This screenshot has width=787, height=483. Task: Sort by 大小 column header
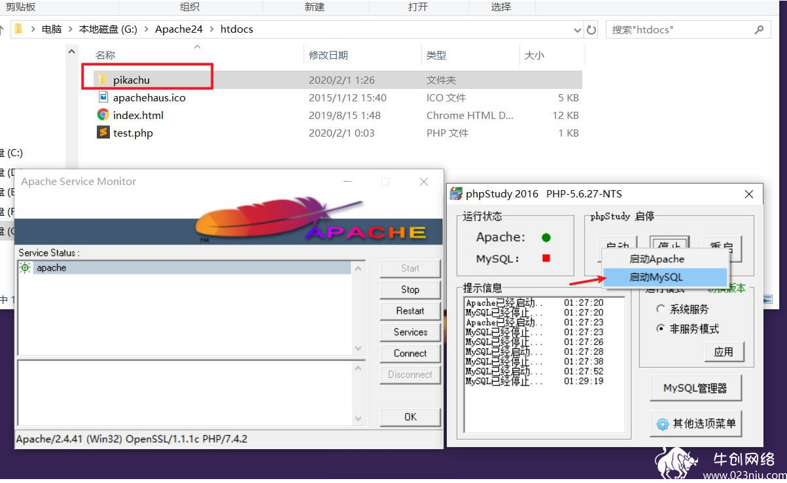point(534,56)
